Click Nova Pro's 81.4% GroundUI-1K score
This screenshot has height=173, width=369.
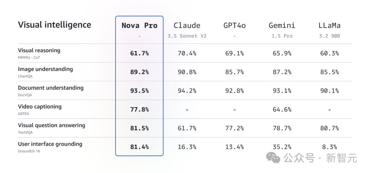tap(139, 147)
